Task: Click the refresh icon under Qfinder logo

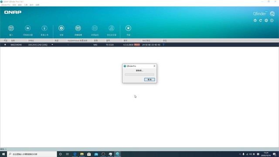Action: coord(261,20)
